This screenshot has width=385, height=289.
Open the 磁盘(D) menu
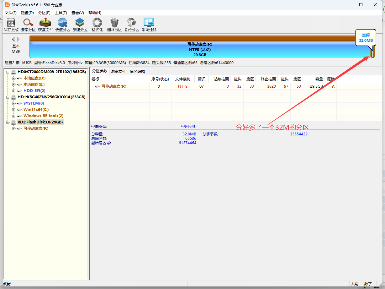pyautogui.click(x=27, y=13)
